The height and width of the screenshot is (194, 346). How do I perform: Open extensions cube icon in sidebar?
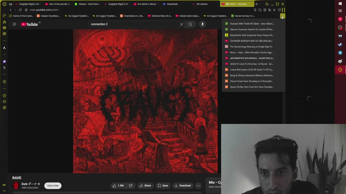4,102
